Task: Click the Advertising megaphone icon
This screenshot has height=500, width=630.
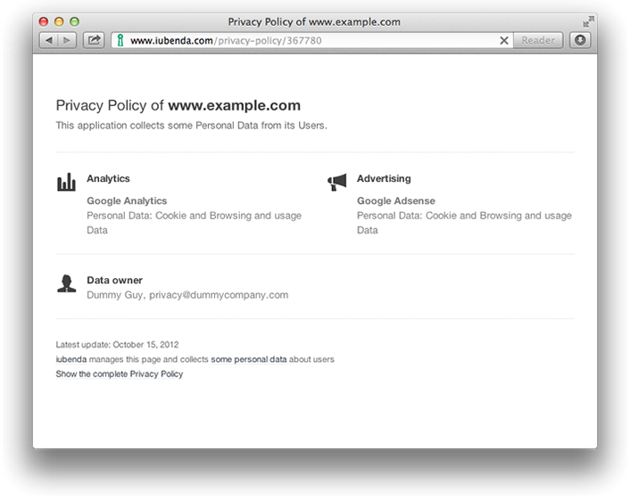Action: [336, 182]
